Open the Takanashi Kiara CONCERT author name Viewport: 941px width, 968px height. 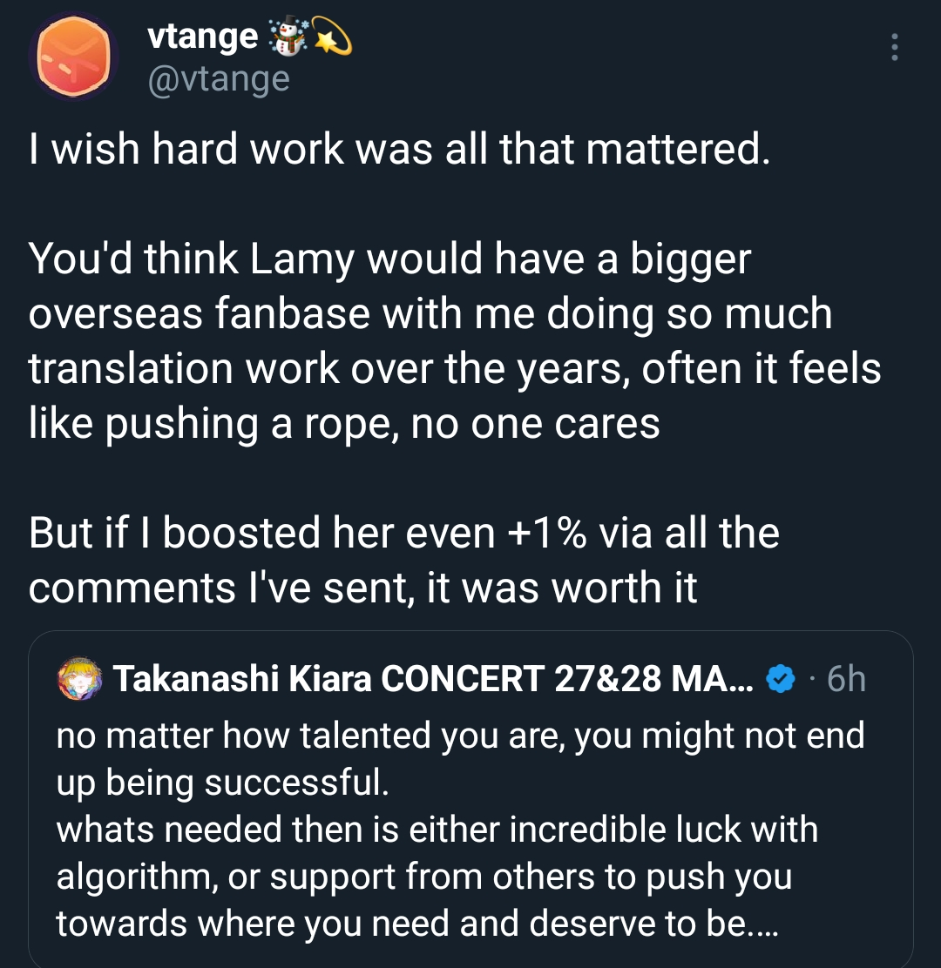tap(436, 679)
